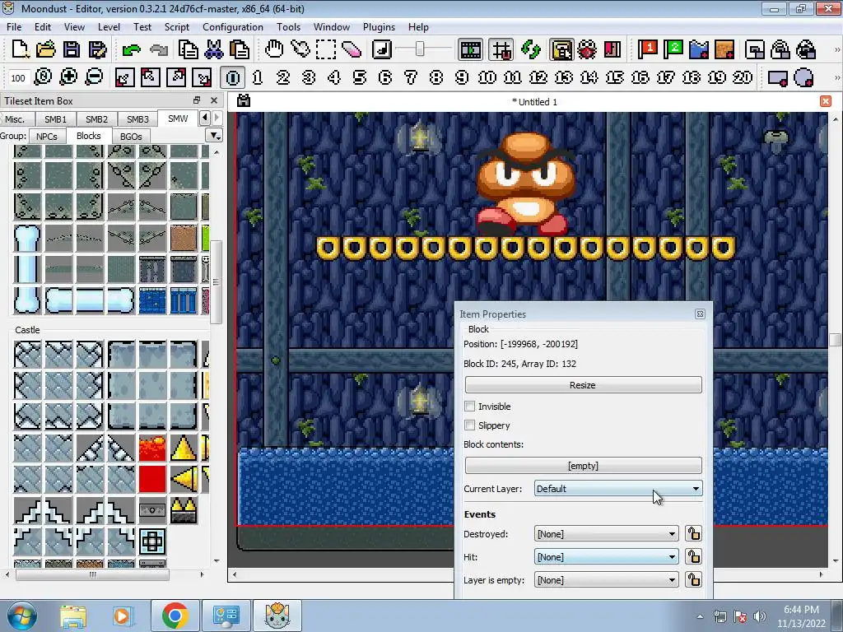Screen dimensions: 843x632
Task: Create a new file with the New icon
Action: pyautogui.click(x=21, y=49)
